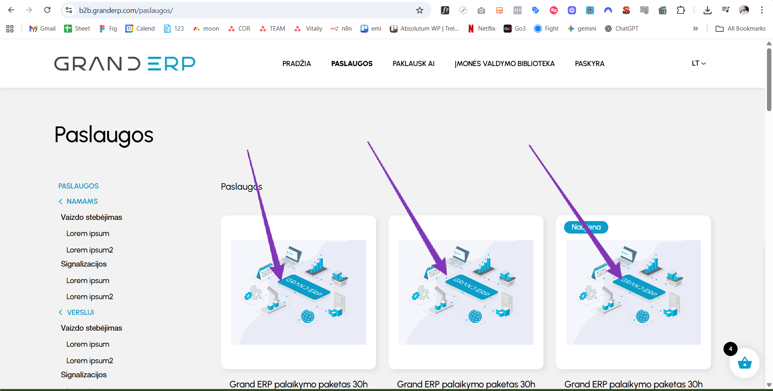Click the Grand ERP logo
The image size is (773, 391).
(x=125, y=64)
